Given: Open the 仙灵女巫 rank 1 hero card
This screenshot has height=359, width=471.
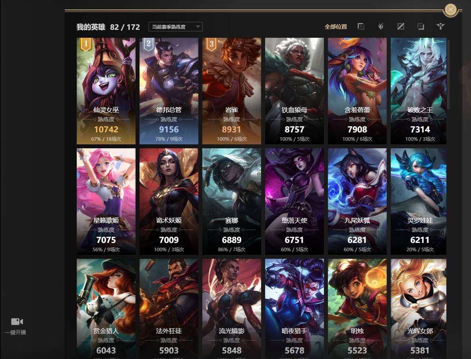Looking at the screenshot, I should pyautogui.click(x=106, y=91).
